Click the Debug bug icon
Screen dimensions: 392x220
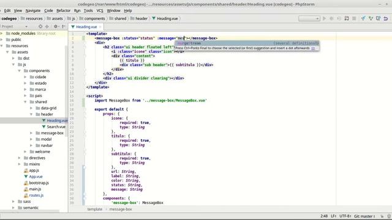331,18
